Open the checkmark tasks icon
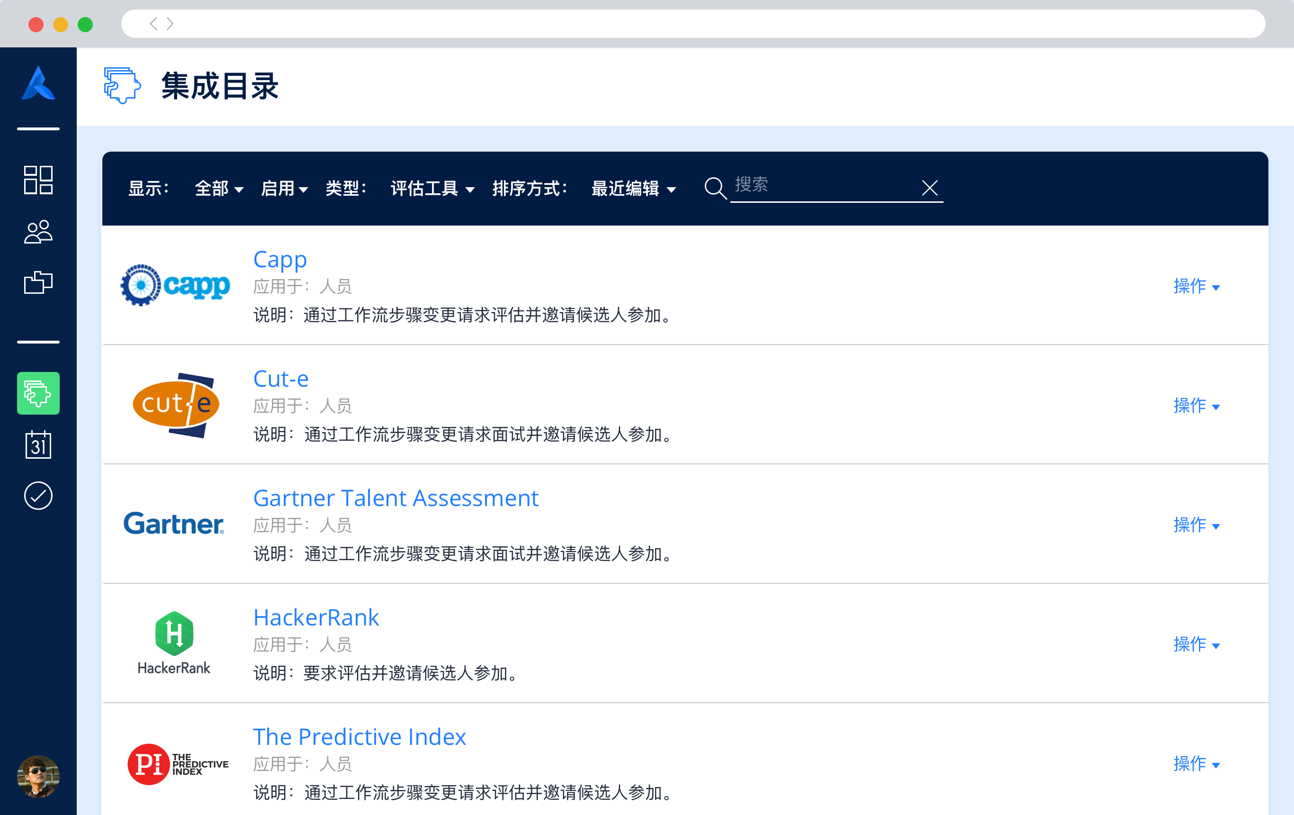The image size is (1294, 815). 38,495
